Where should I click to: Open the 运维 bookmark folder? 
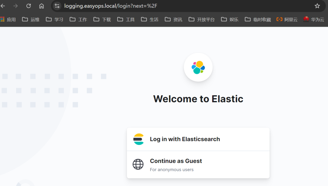pyautogui.click(x=31, y=19)
